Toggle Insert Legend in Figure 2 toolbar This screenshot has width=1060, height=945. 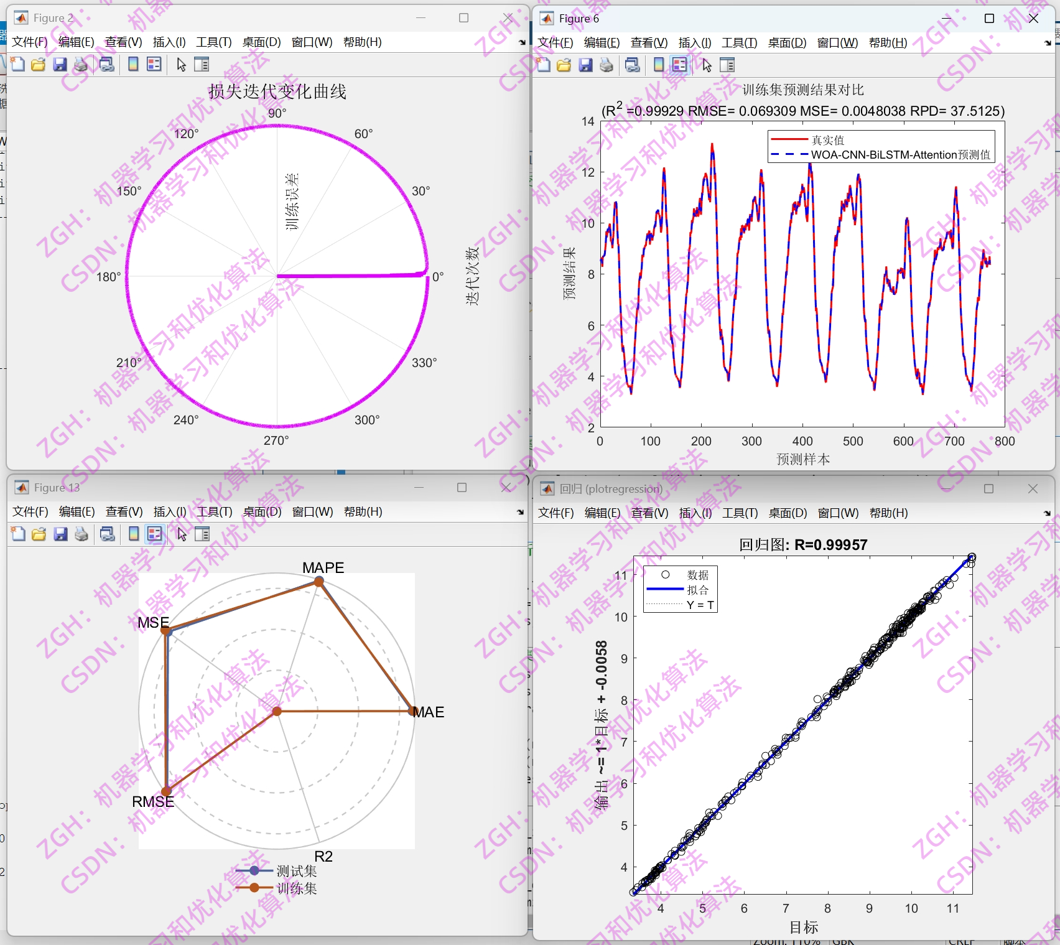154,64
